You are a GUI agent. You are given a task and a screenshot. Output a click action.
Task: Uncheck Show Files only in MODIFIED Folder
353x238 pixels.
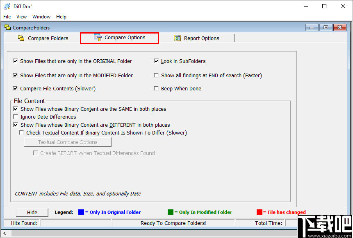(15, 75)
